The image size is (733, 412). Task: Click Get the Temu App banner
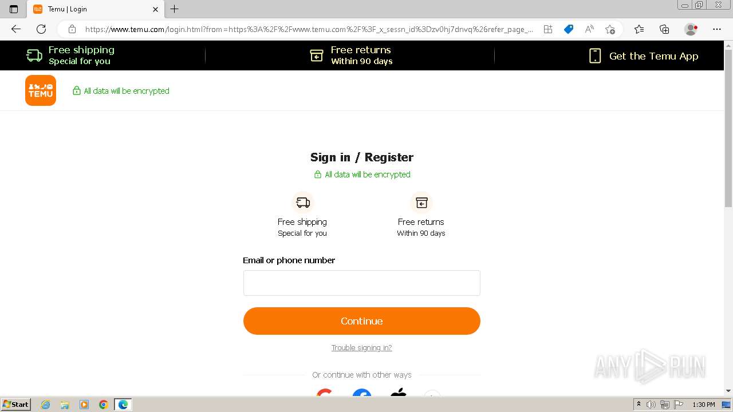[644, 56]
